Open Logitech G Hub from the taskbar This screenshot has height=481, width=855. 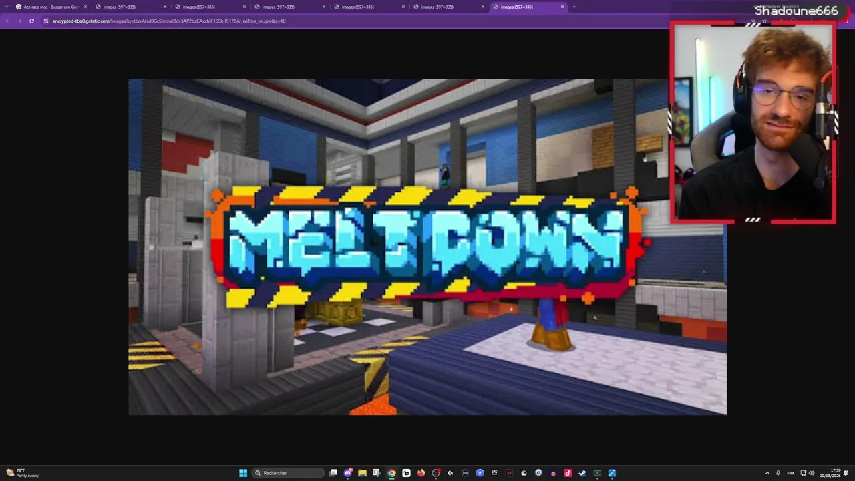click(x=450, y=473)
